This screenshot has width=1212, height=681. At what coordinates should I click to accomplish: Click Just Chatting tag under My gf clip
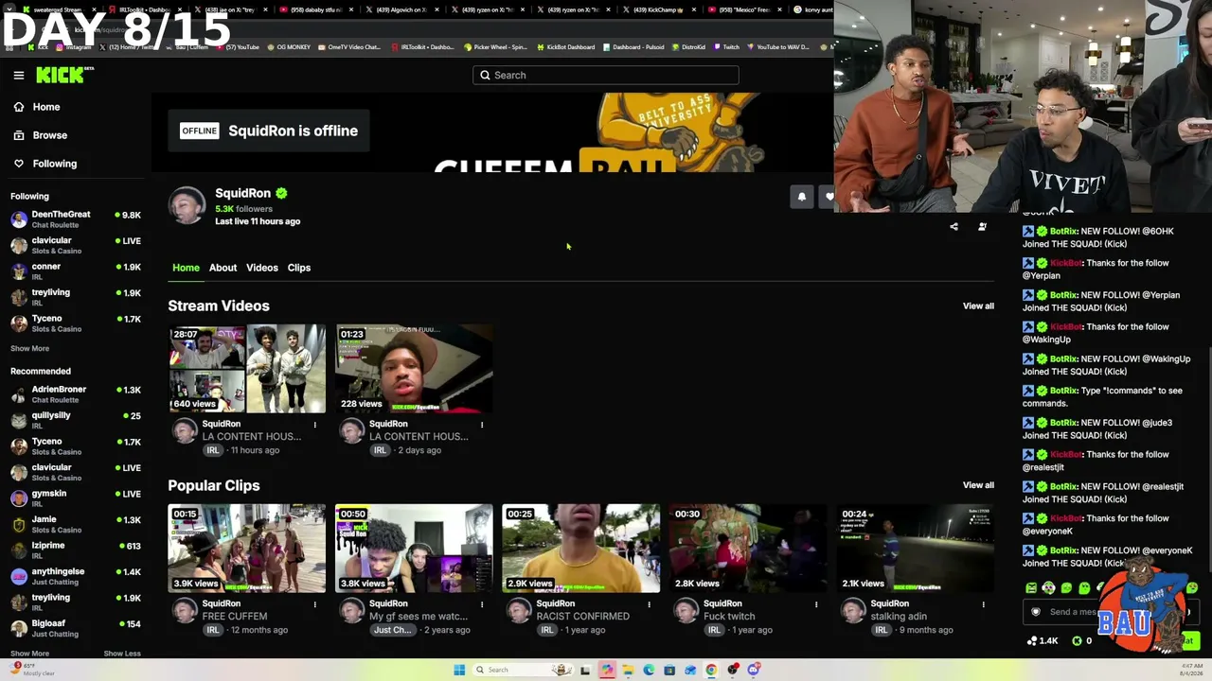click(x=392, y=630)
